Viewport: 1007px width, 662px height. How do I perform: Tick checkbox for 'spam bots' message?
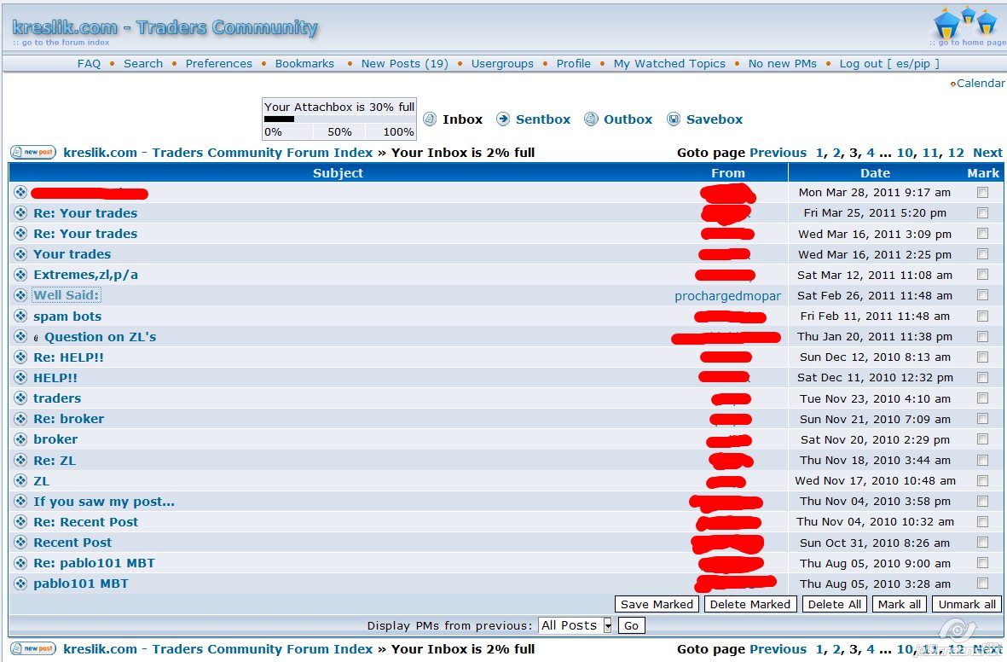[x=982, y=316]
